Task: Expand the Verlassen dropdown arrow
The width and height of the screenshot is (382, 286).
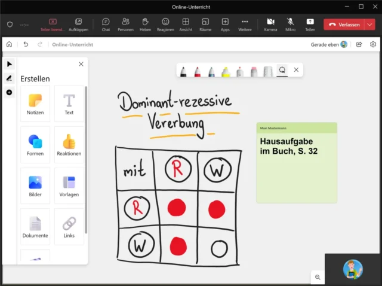Action: pyautogui.click(x=370, y=25)
